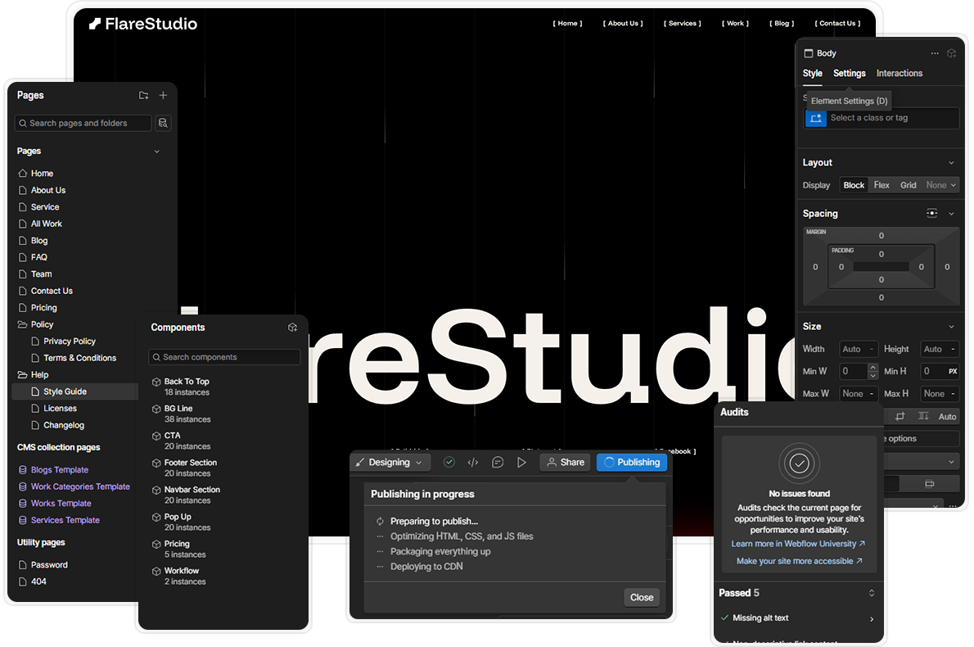The image size is (974, 647).
Task: Click the Share button
Action: 566,463
